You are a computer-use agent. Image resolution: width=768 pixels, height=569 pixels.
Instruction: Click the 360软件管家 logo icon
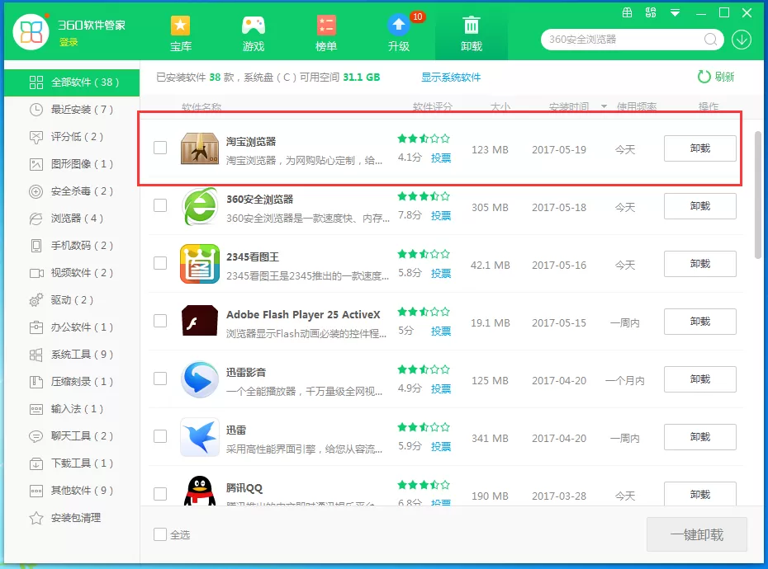pyautogui.click(x=31, y=31)
